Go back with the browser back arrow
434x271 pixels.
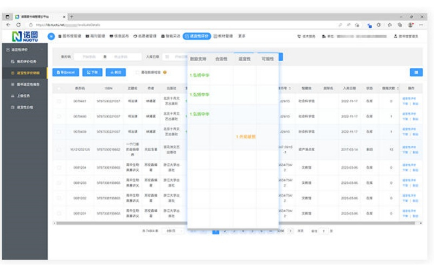tap(8, 25)
